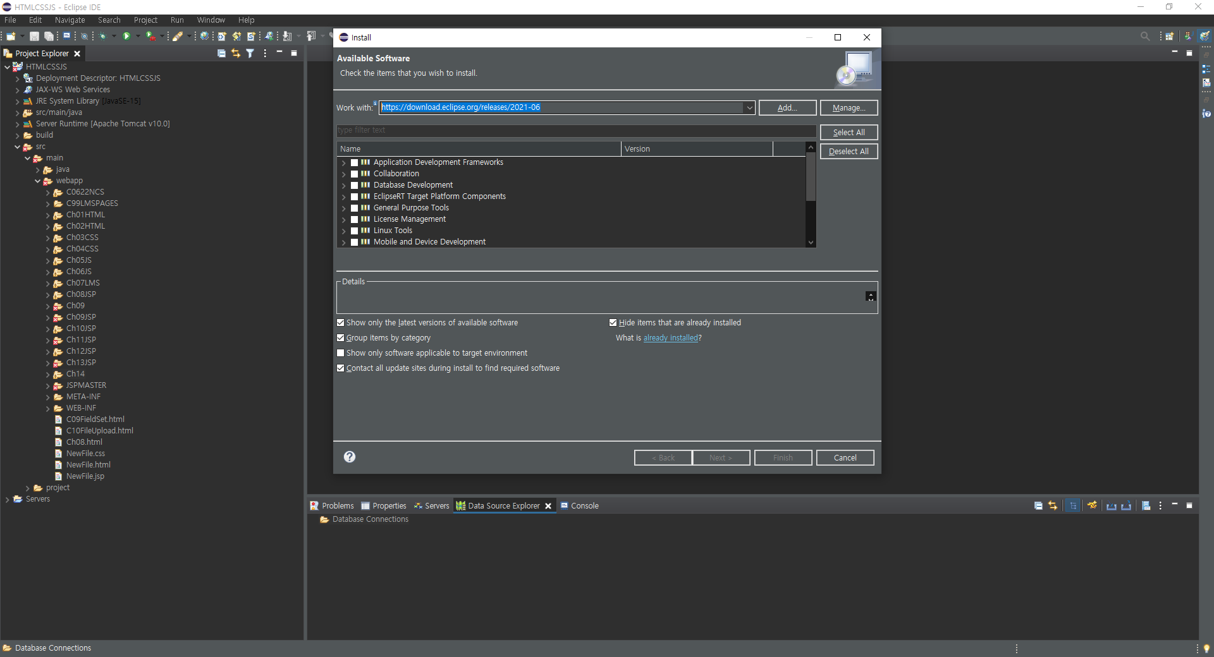
Task: Click the Deselect All button
Action: click(x=849, y=151)
